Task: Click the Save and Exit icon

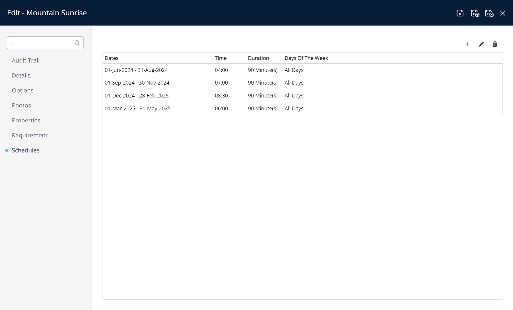Action: pos(489,13)
